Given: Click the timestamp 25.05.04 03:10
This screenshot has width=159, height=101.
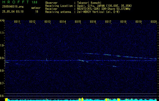Looking at the screenshot, I should pyautogui.click(x=13, y=12).
